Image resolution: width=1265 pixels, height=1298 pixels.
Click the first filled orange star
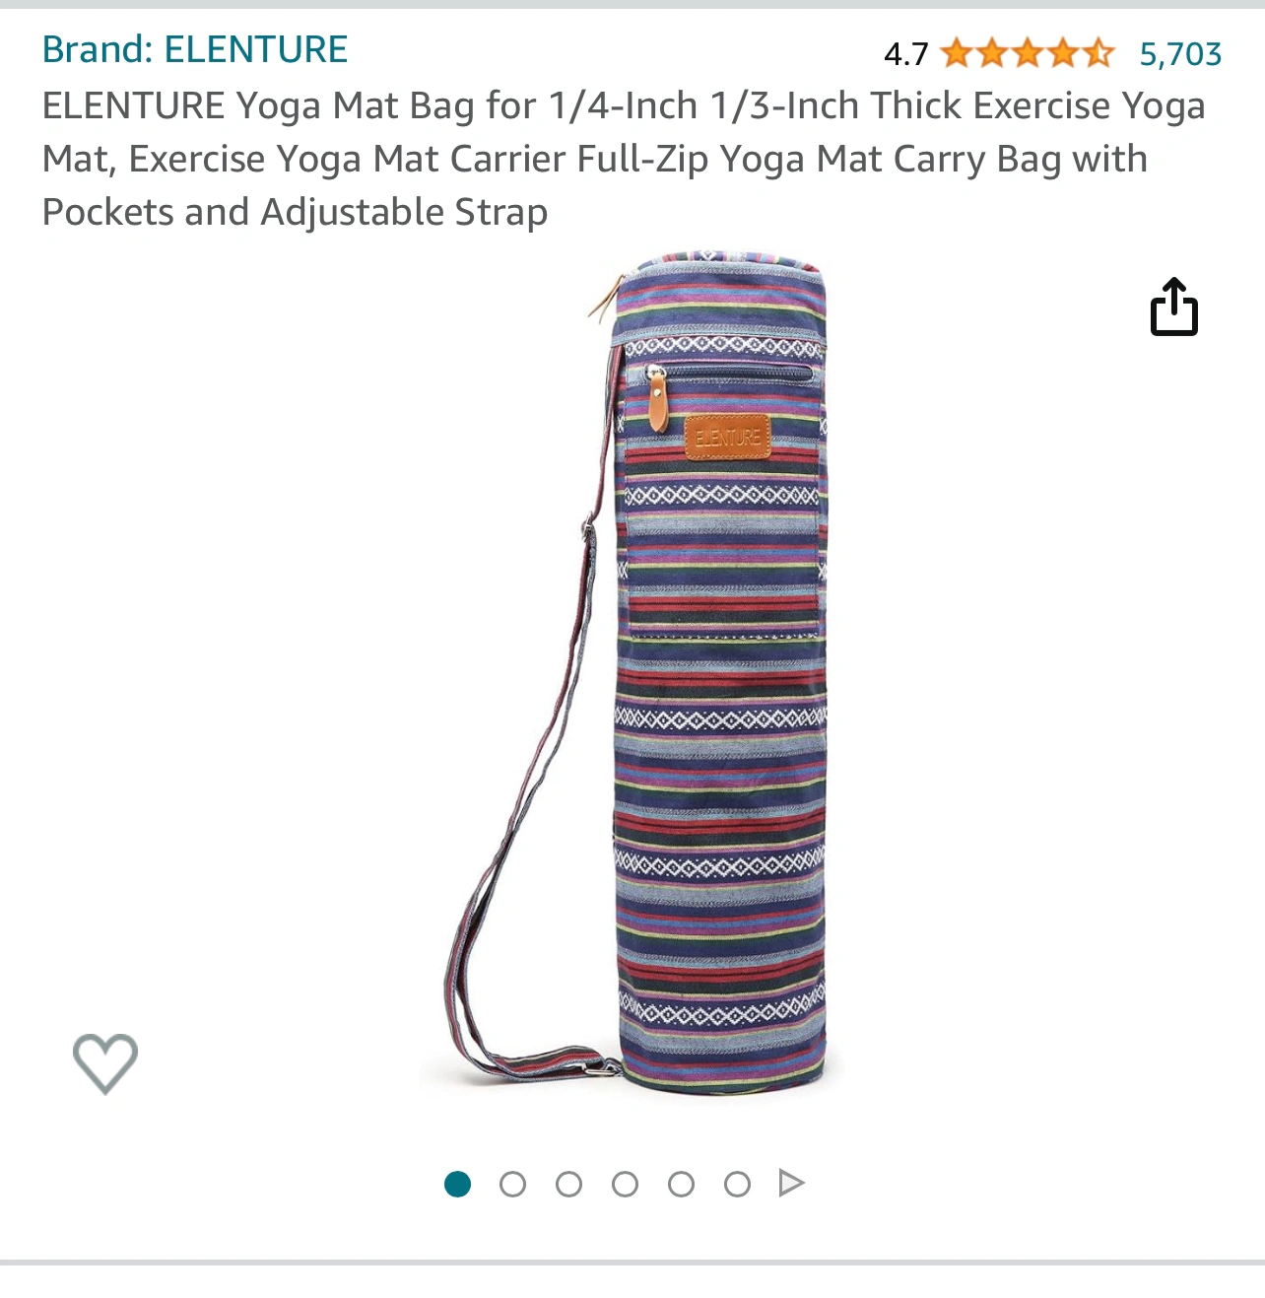(956, 53)
